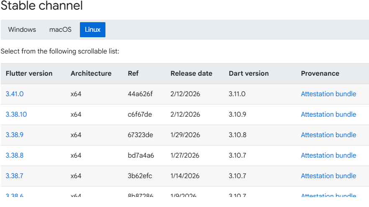Image resolution: width=369 pixels, height=207 pixels.
Task: Click the Release date column header
Action: (x=191, y=74)
